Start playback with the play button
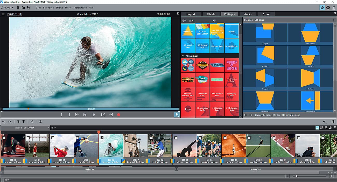The image size is (337, 182). coord(94,115)
